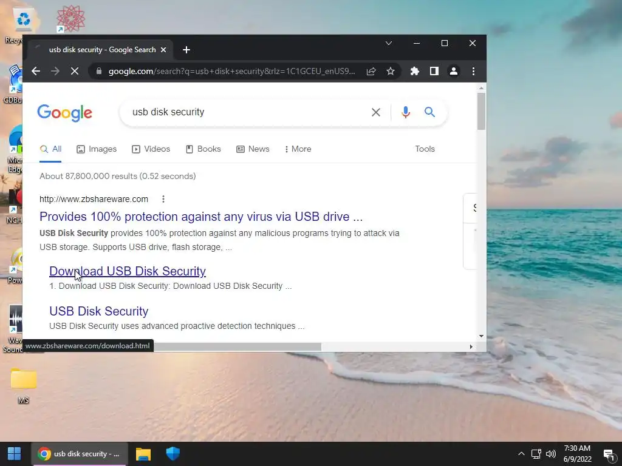Switch to Images results tab
This screenshot has height=466, width=622.
coord(97,149)
